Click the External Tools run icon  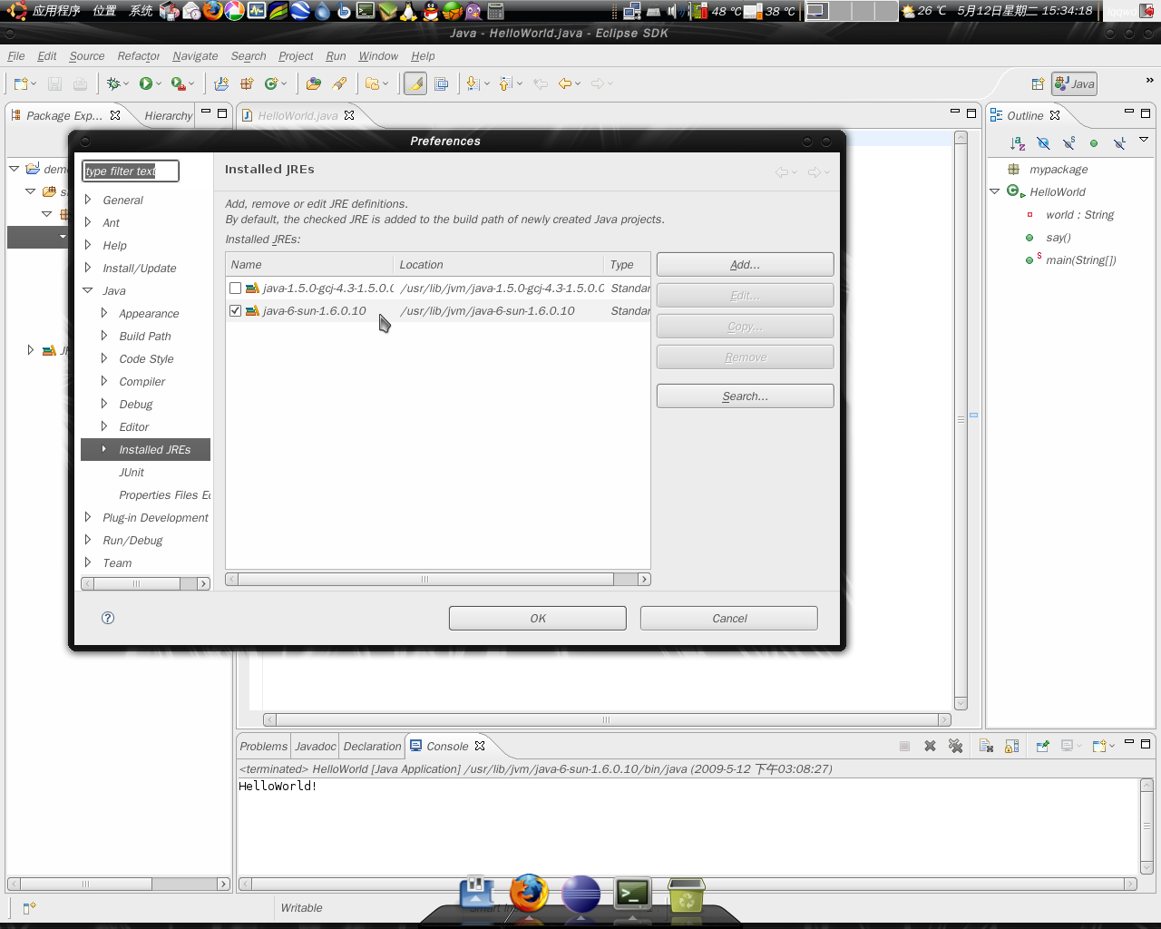point(178,83)
